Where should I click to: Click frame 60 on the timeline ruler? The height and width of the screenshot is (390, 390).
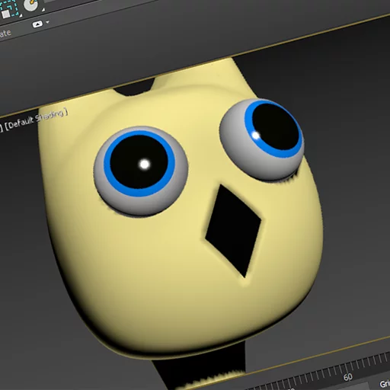(x=348, y=377)
